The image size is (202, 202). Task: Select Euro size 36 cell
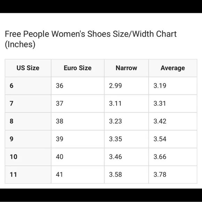[x=78, y=86]
